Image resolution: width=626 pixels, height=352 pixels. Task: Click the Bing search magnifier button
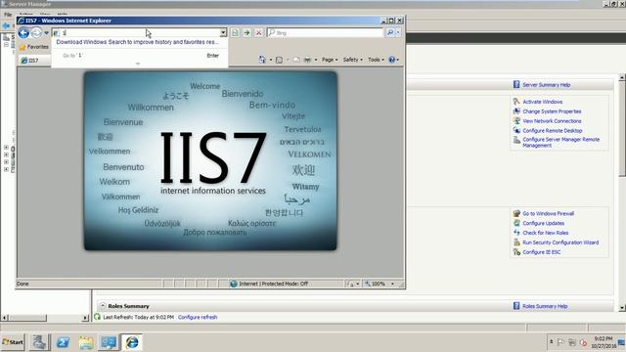pyautogui.click(x=390, y=32)
